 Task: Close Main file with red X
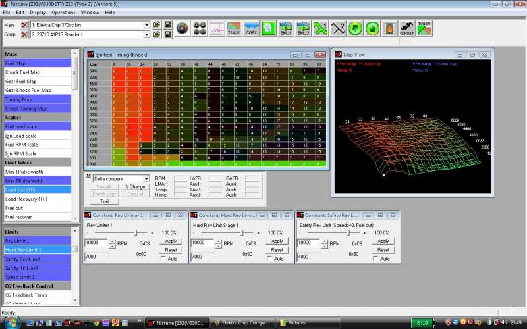pyautogui.click(x=24, y=24)
